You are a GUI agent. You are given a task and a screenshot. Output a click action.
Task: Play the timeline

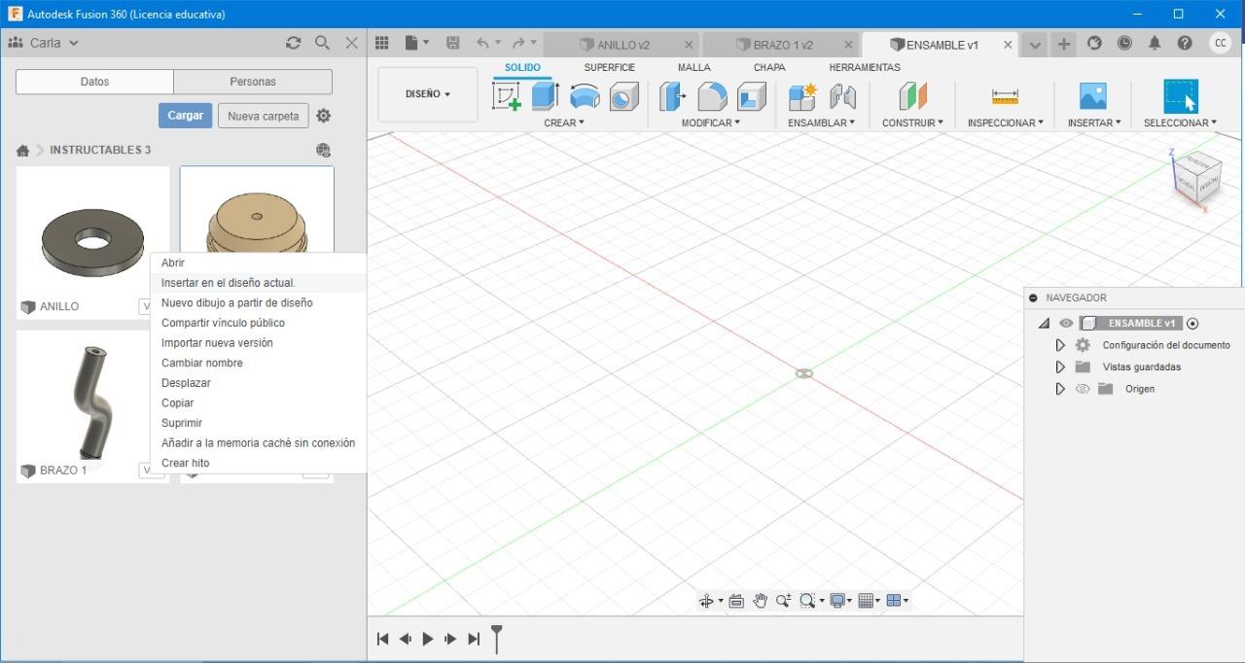(428, 639)
